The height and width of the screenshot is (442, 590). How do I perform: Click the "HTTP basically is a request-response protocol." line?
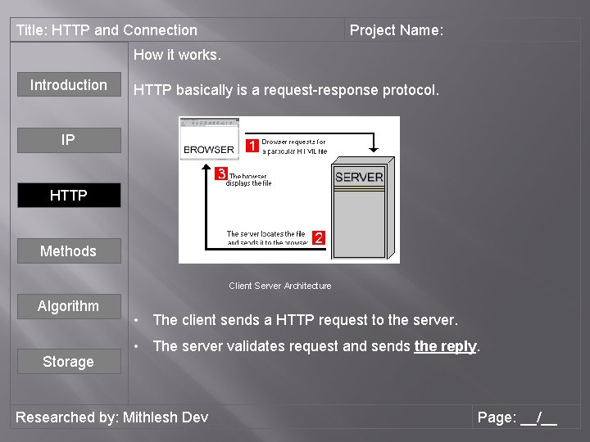286,90
